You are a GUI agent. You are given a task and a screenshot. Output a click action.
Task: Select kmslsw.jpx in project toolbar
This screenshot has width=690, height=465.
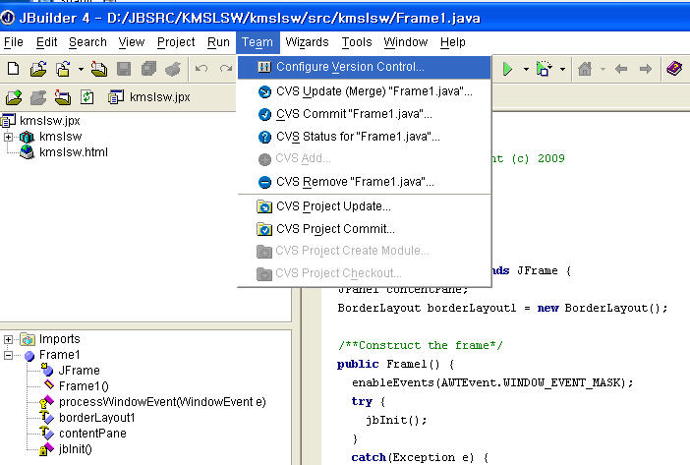point(149,97)
